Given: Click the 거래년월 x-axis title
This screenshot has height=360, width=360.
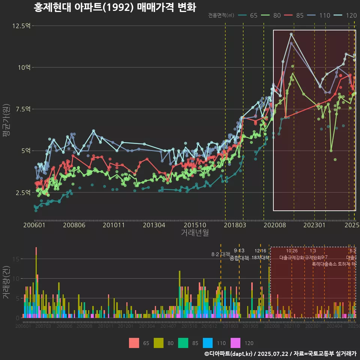Looking at the screenshot, I should 195,232.
